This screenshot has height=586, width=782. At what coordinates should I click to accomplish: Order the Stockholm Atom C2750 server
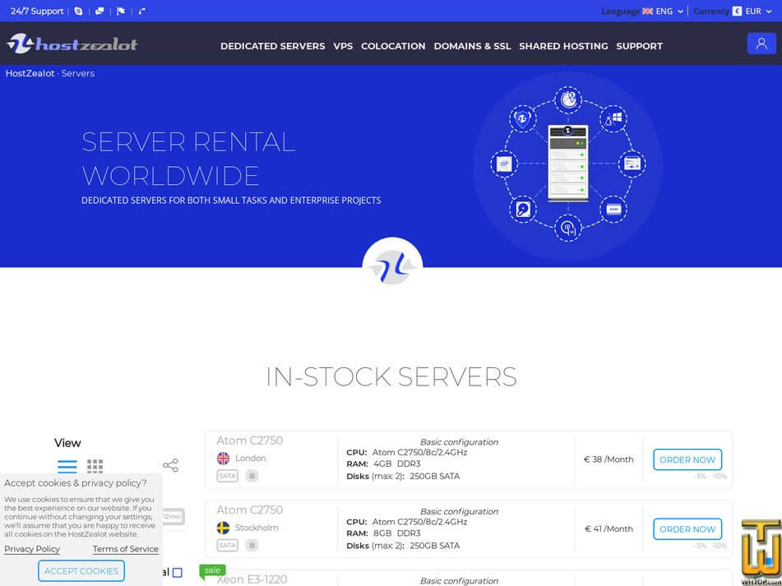click(x=687, y=528)
